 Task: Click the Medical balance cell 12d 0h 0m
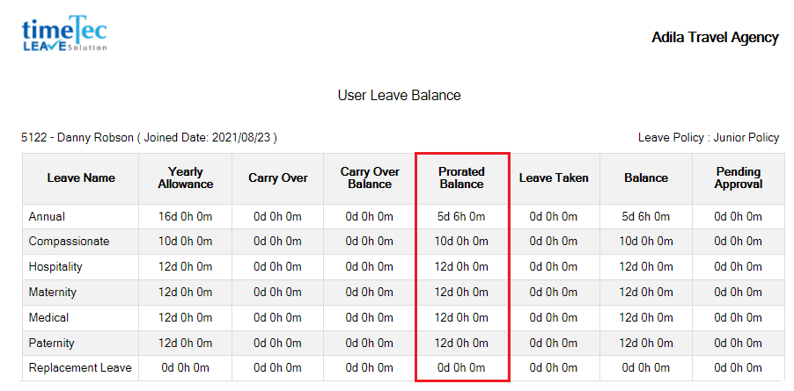pyautogui.click(x=646, y=318)
